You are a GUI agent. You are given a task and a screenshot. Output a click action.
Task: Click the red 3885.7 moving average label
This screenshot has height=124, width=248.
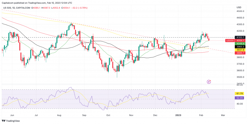(240, 53)
